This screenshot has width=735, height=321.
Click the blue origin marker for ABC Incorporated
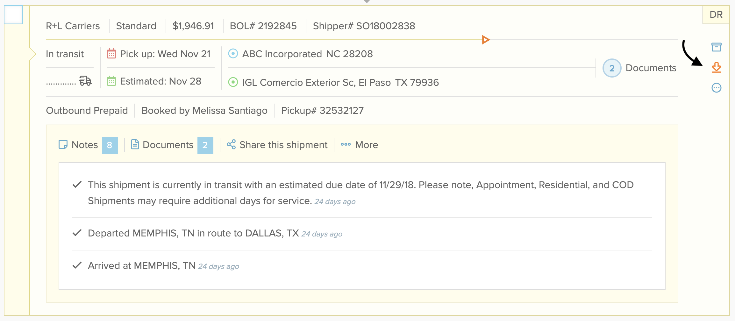click(x=233, y=53)
